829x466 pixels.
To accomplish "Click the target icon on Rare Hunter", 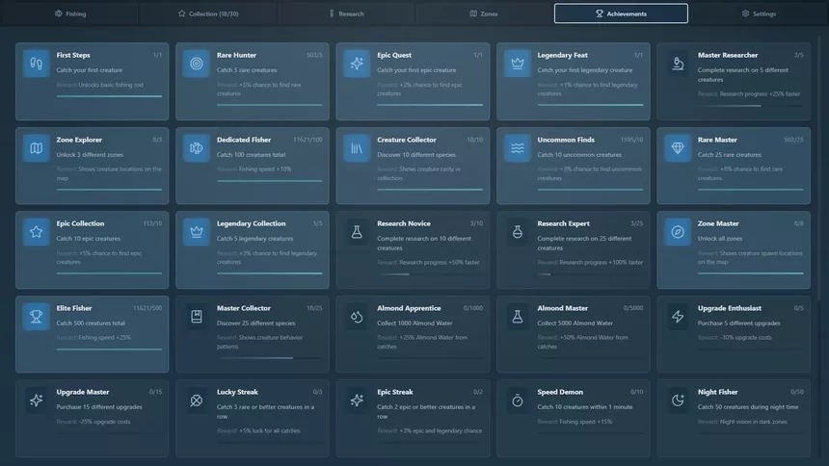I will click(x=196, y=64).
